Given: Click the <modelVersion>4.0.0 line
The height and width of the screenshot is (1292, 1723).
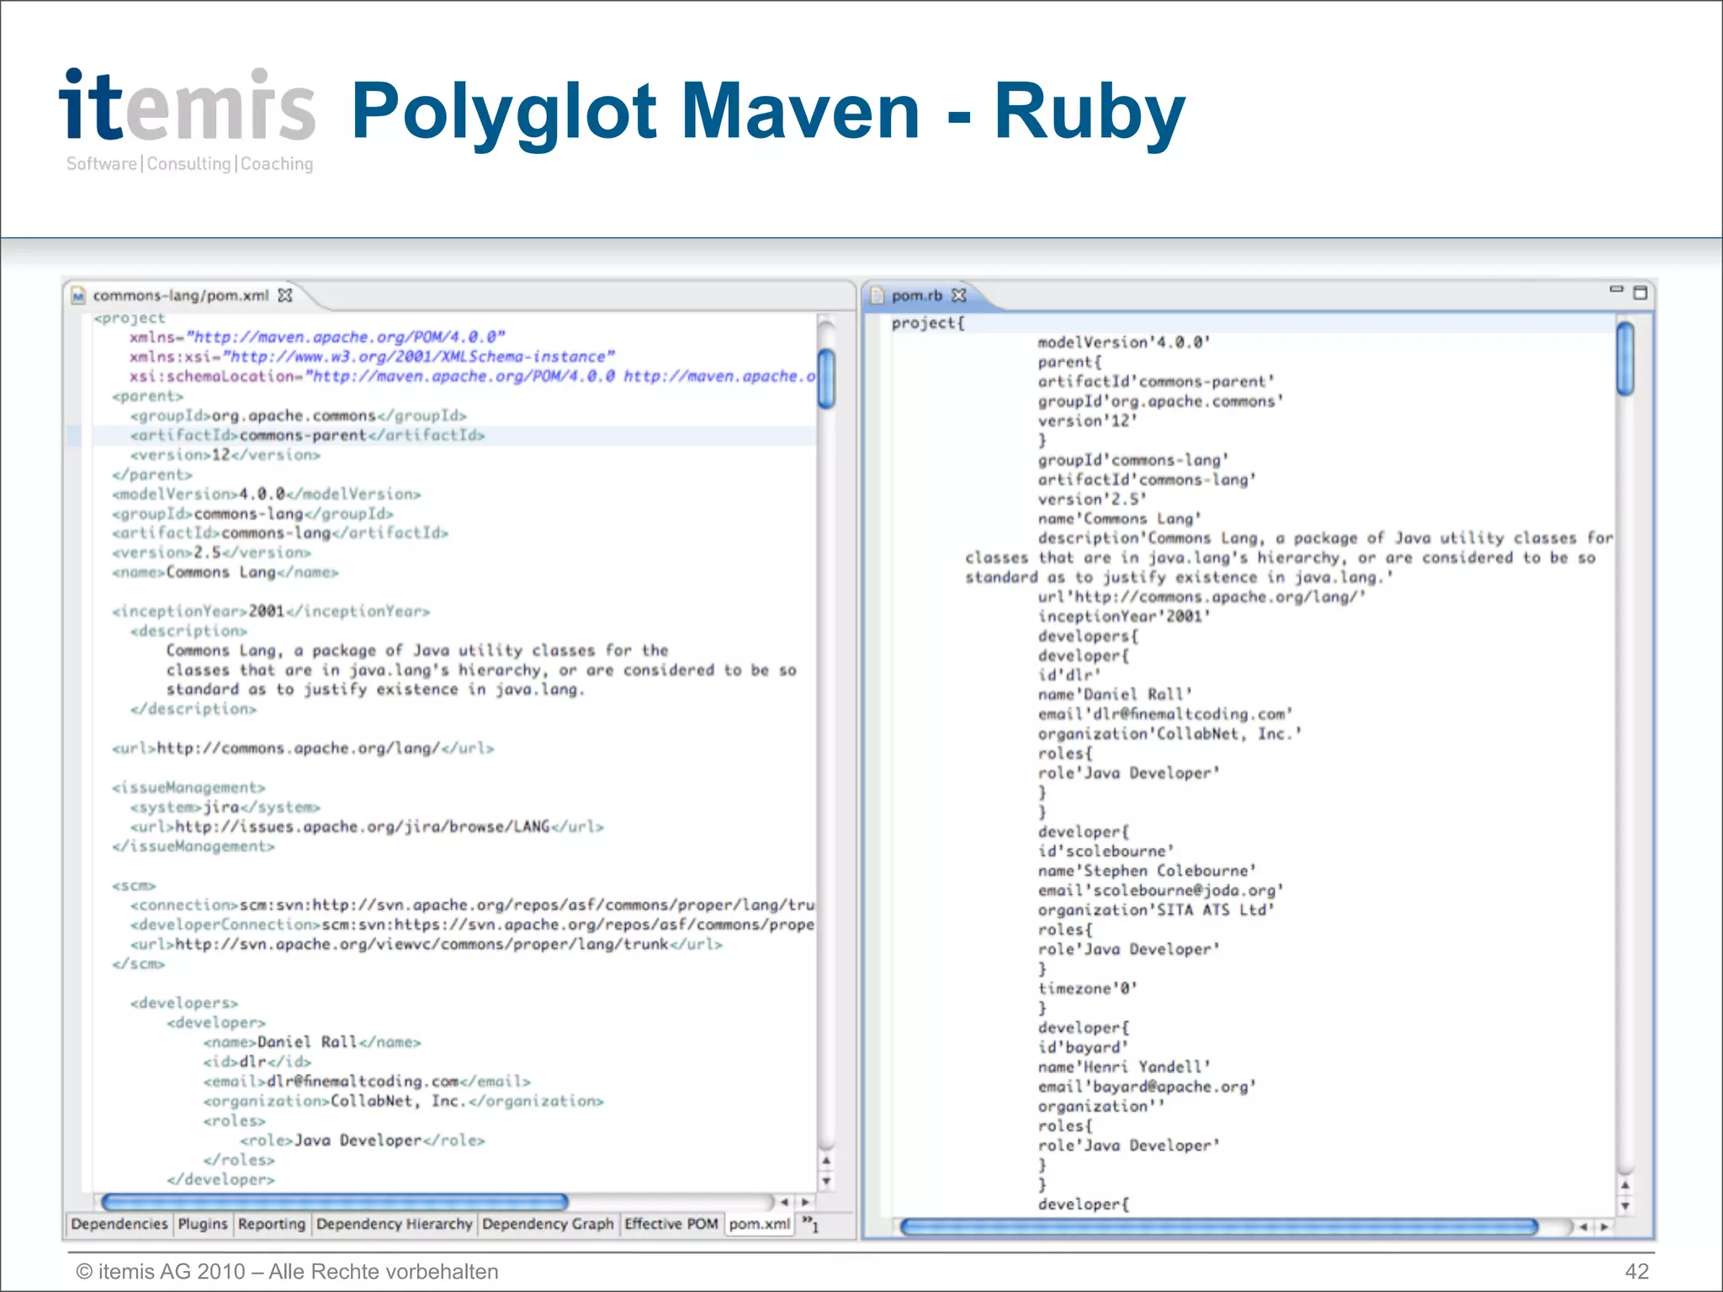Looking at the screenshot, I should click(x=266, y=494).
